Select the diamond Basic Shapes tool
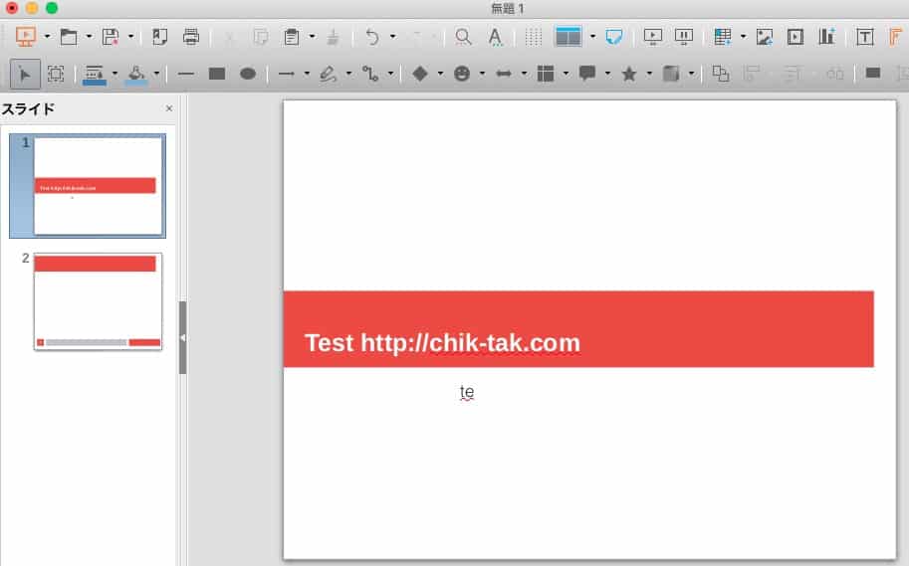 (420, 74)
